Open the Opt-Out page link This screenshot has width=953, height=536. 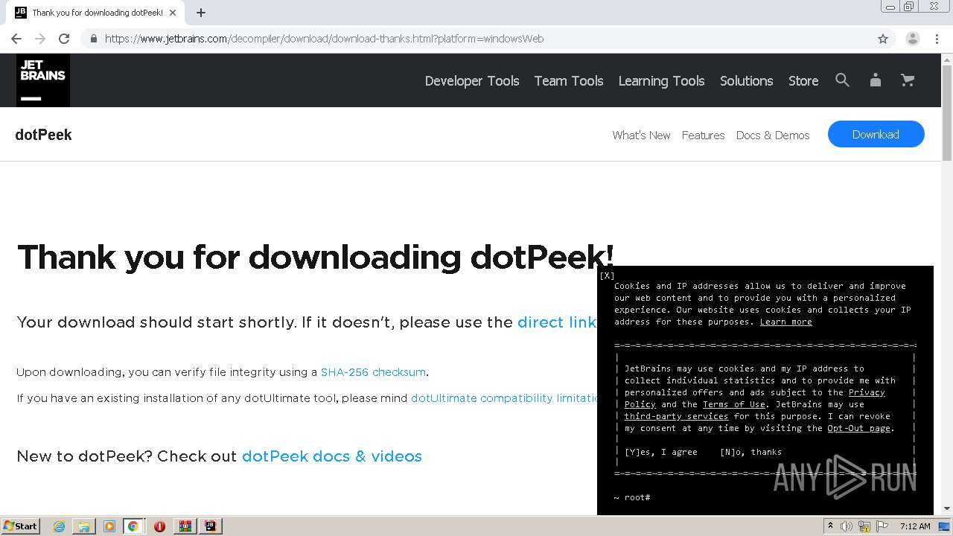tap(858, 428)
